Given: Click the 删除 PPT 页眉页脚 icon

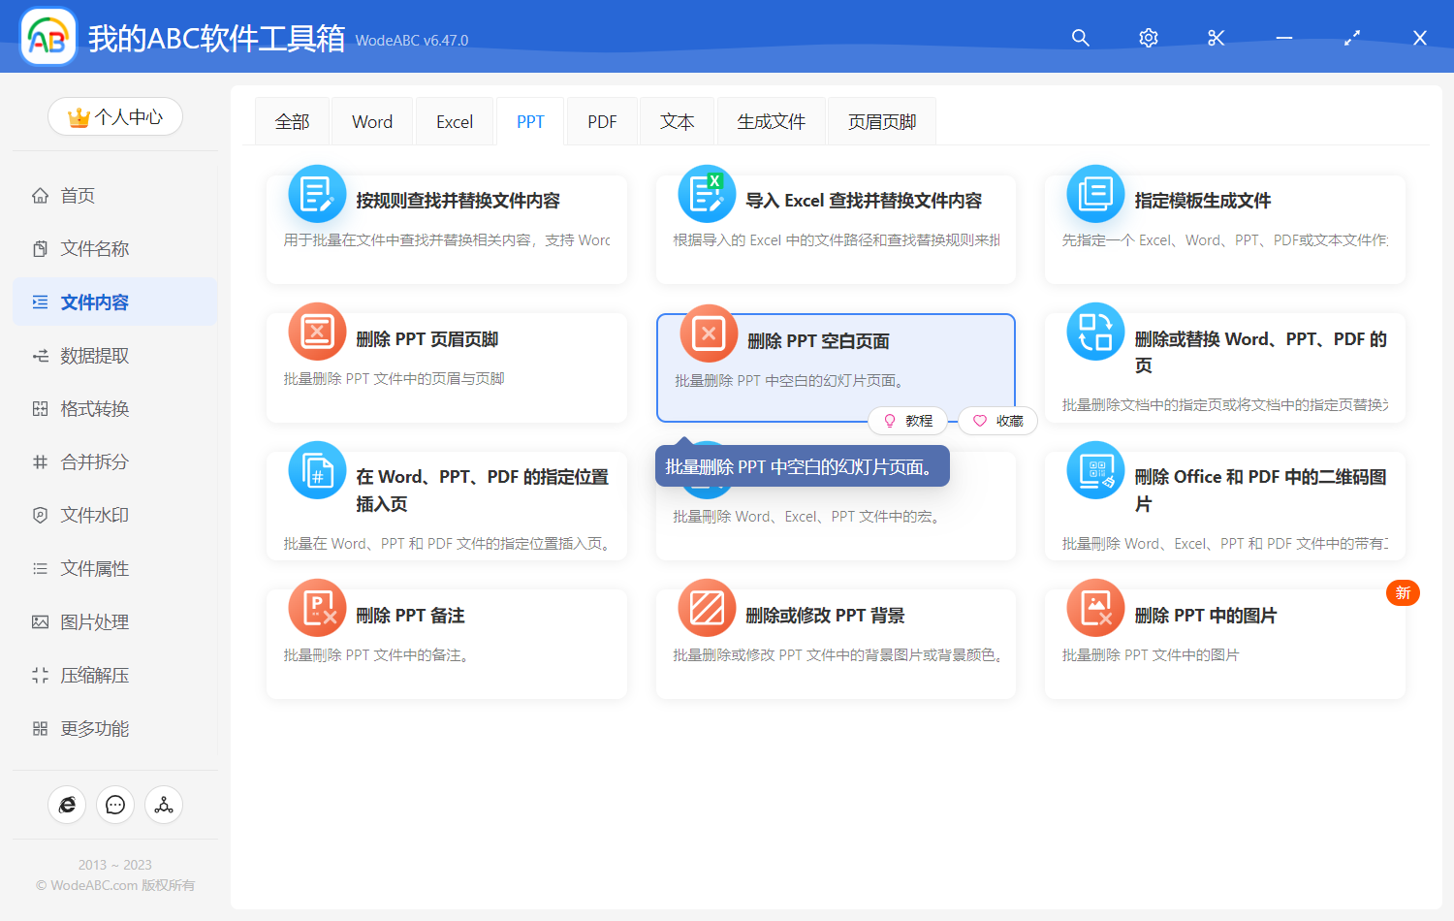Looking at the screenshot, I should pos(317,332).
